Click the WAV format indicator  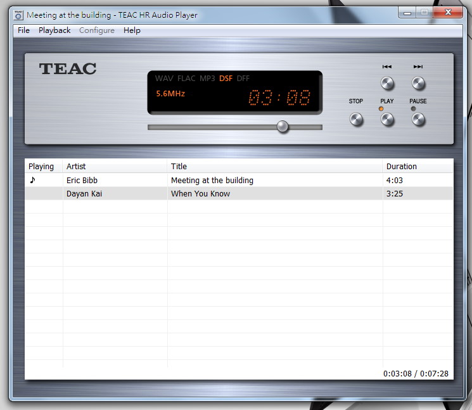pos(164,79)
